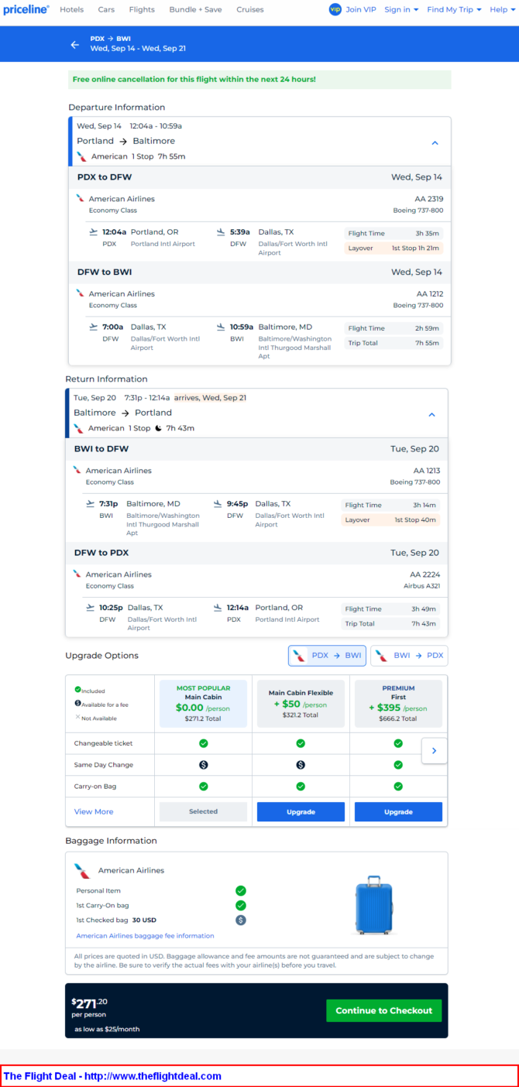
Task: Click Airbus A321 aircraft text
Action: pyautogui.click(x=421, y=586)
